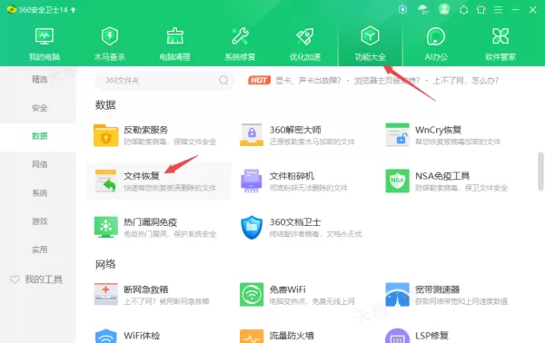This screenshot has height=343, width=545.
Task: Open the 文件恢复 tool icon
Action: click(106, 181)
